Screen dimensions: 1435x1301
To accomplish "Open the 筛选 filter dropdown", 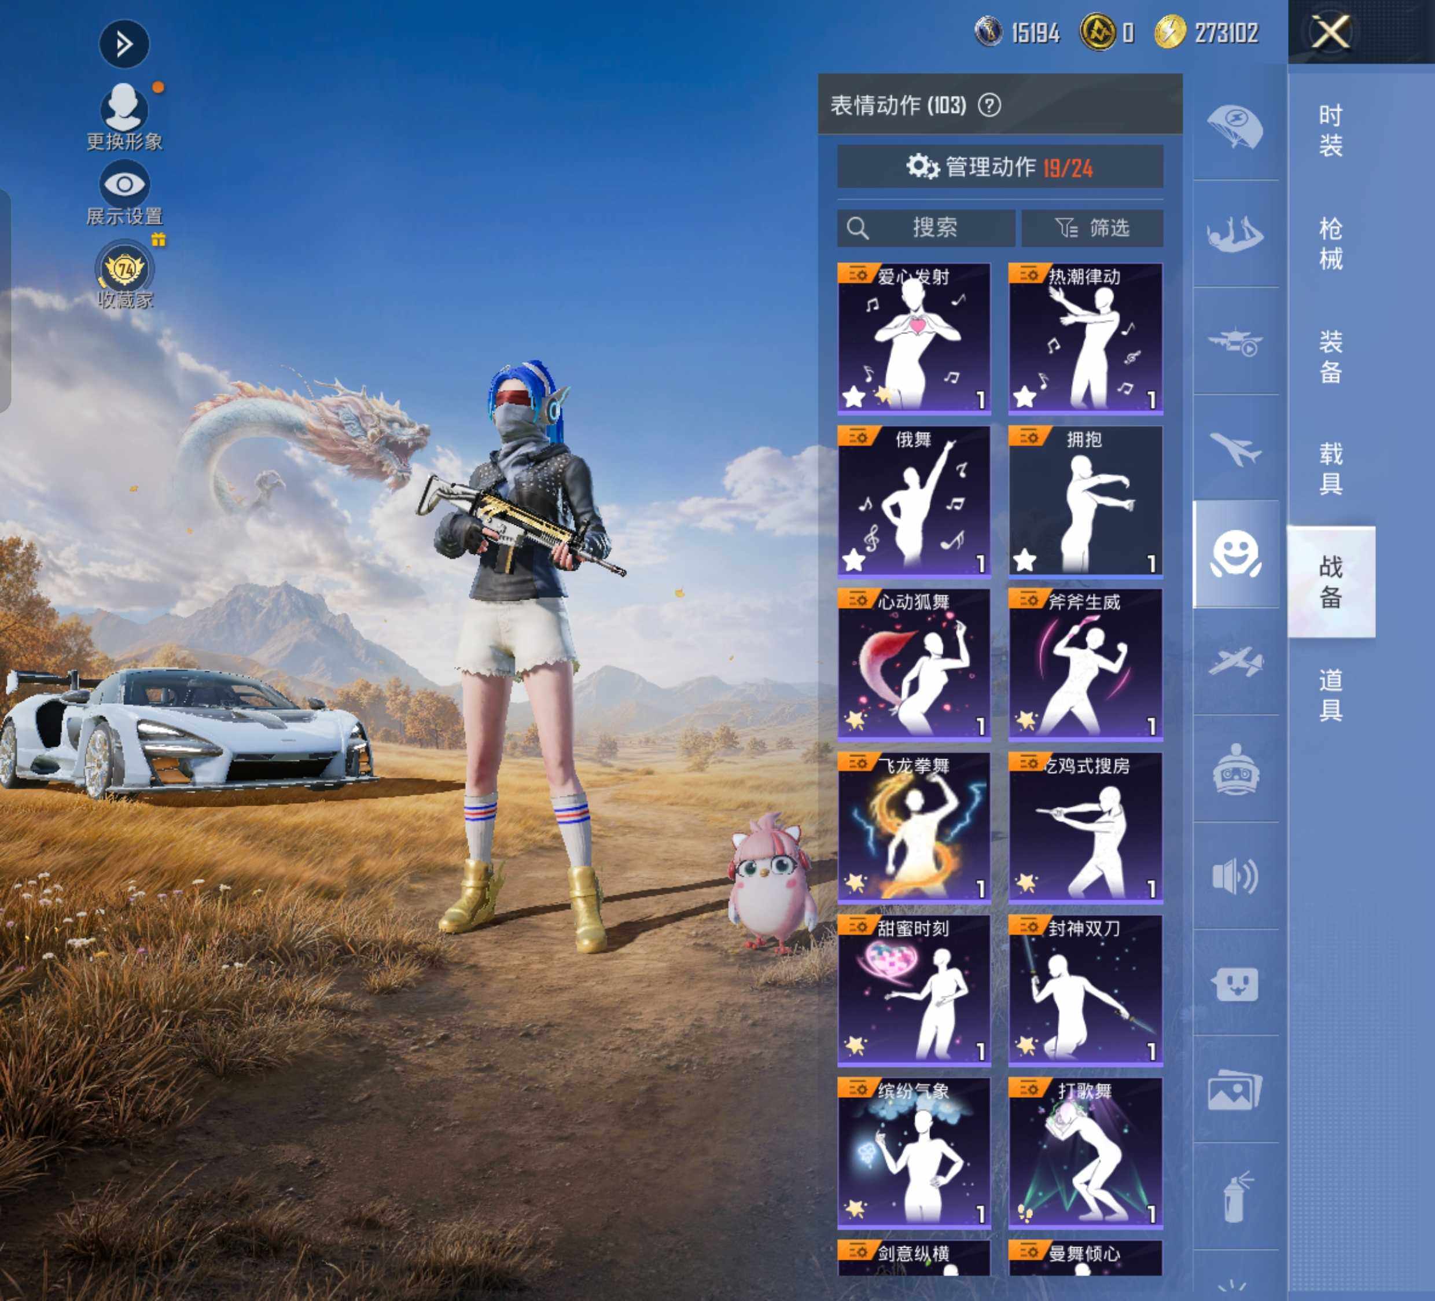I will tap(1092, 228).
